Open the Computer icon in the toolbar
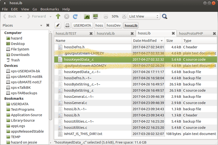Image resolution: width=218 pixels, height=145 pixels. coord(95,16)
